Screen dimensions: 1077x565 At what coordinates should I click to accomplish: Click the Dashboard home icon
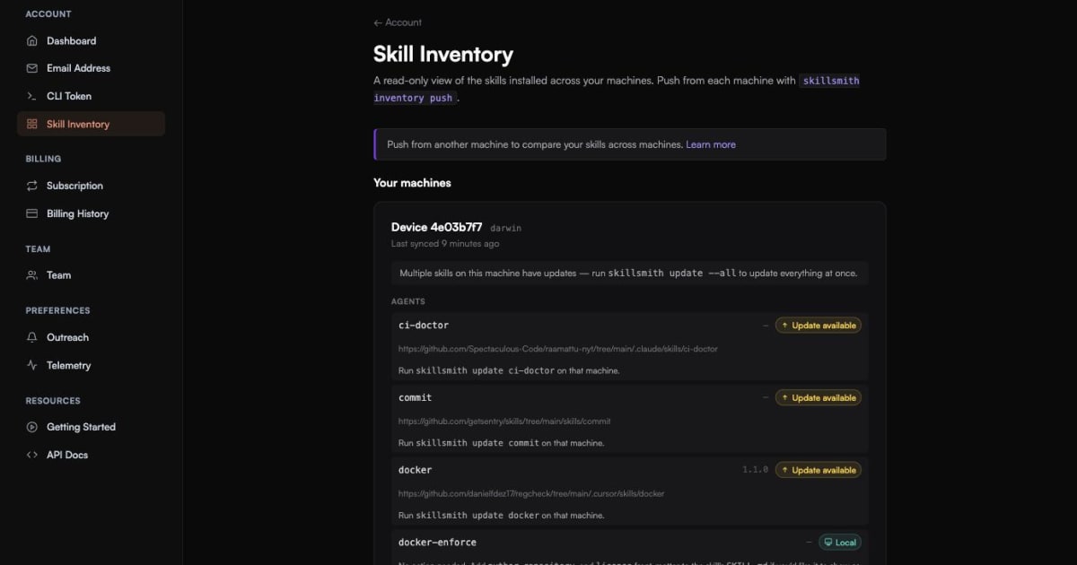32,41
